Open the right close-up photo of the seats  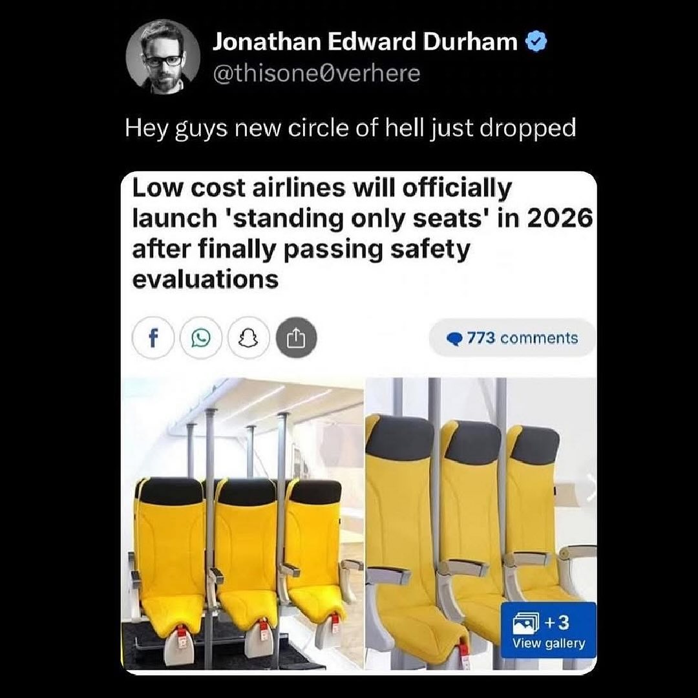coord(481,523)
